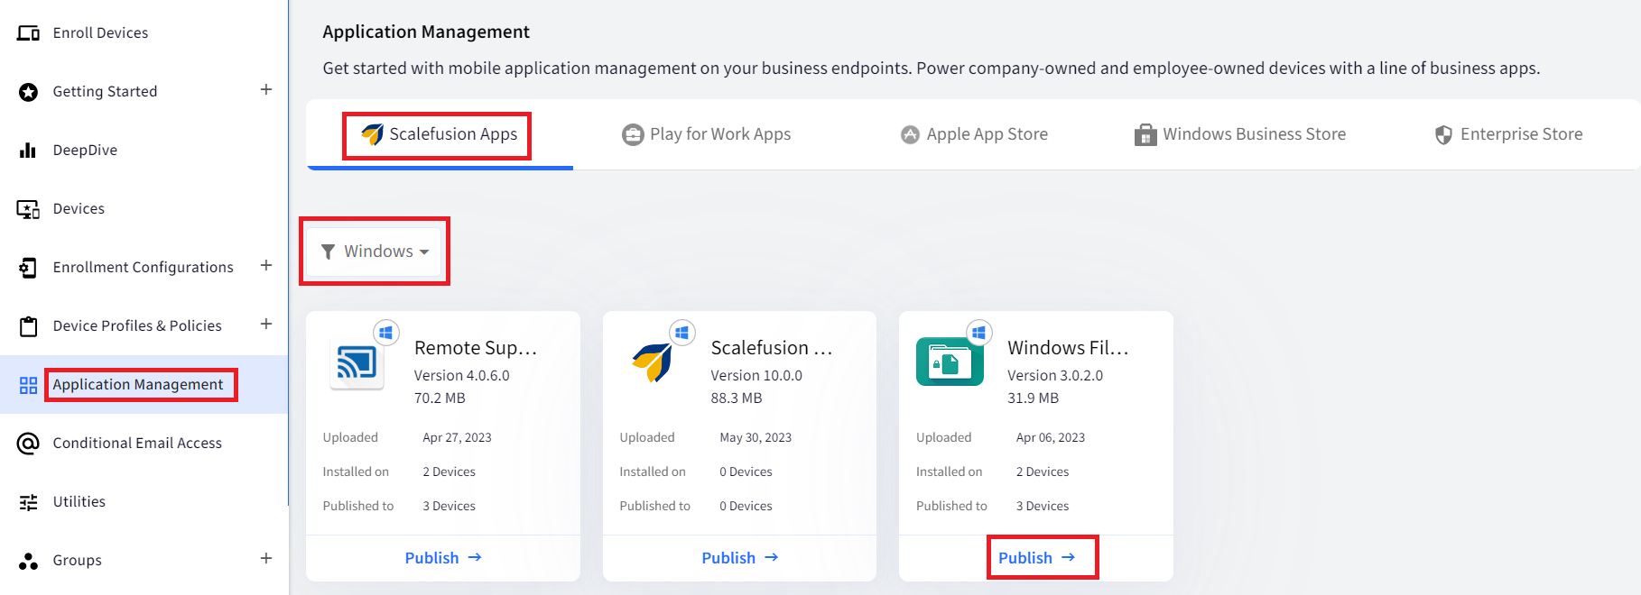This screenshot has width=1641, height=595.
Task: Expand Enrollment Configurations with plus sign
Action: (266, 265)
